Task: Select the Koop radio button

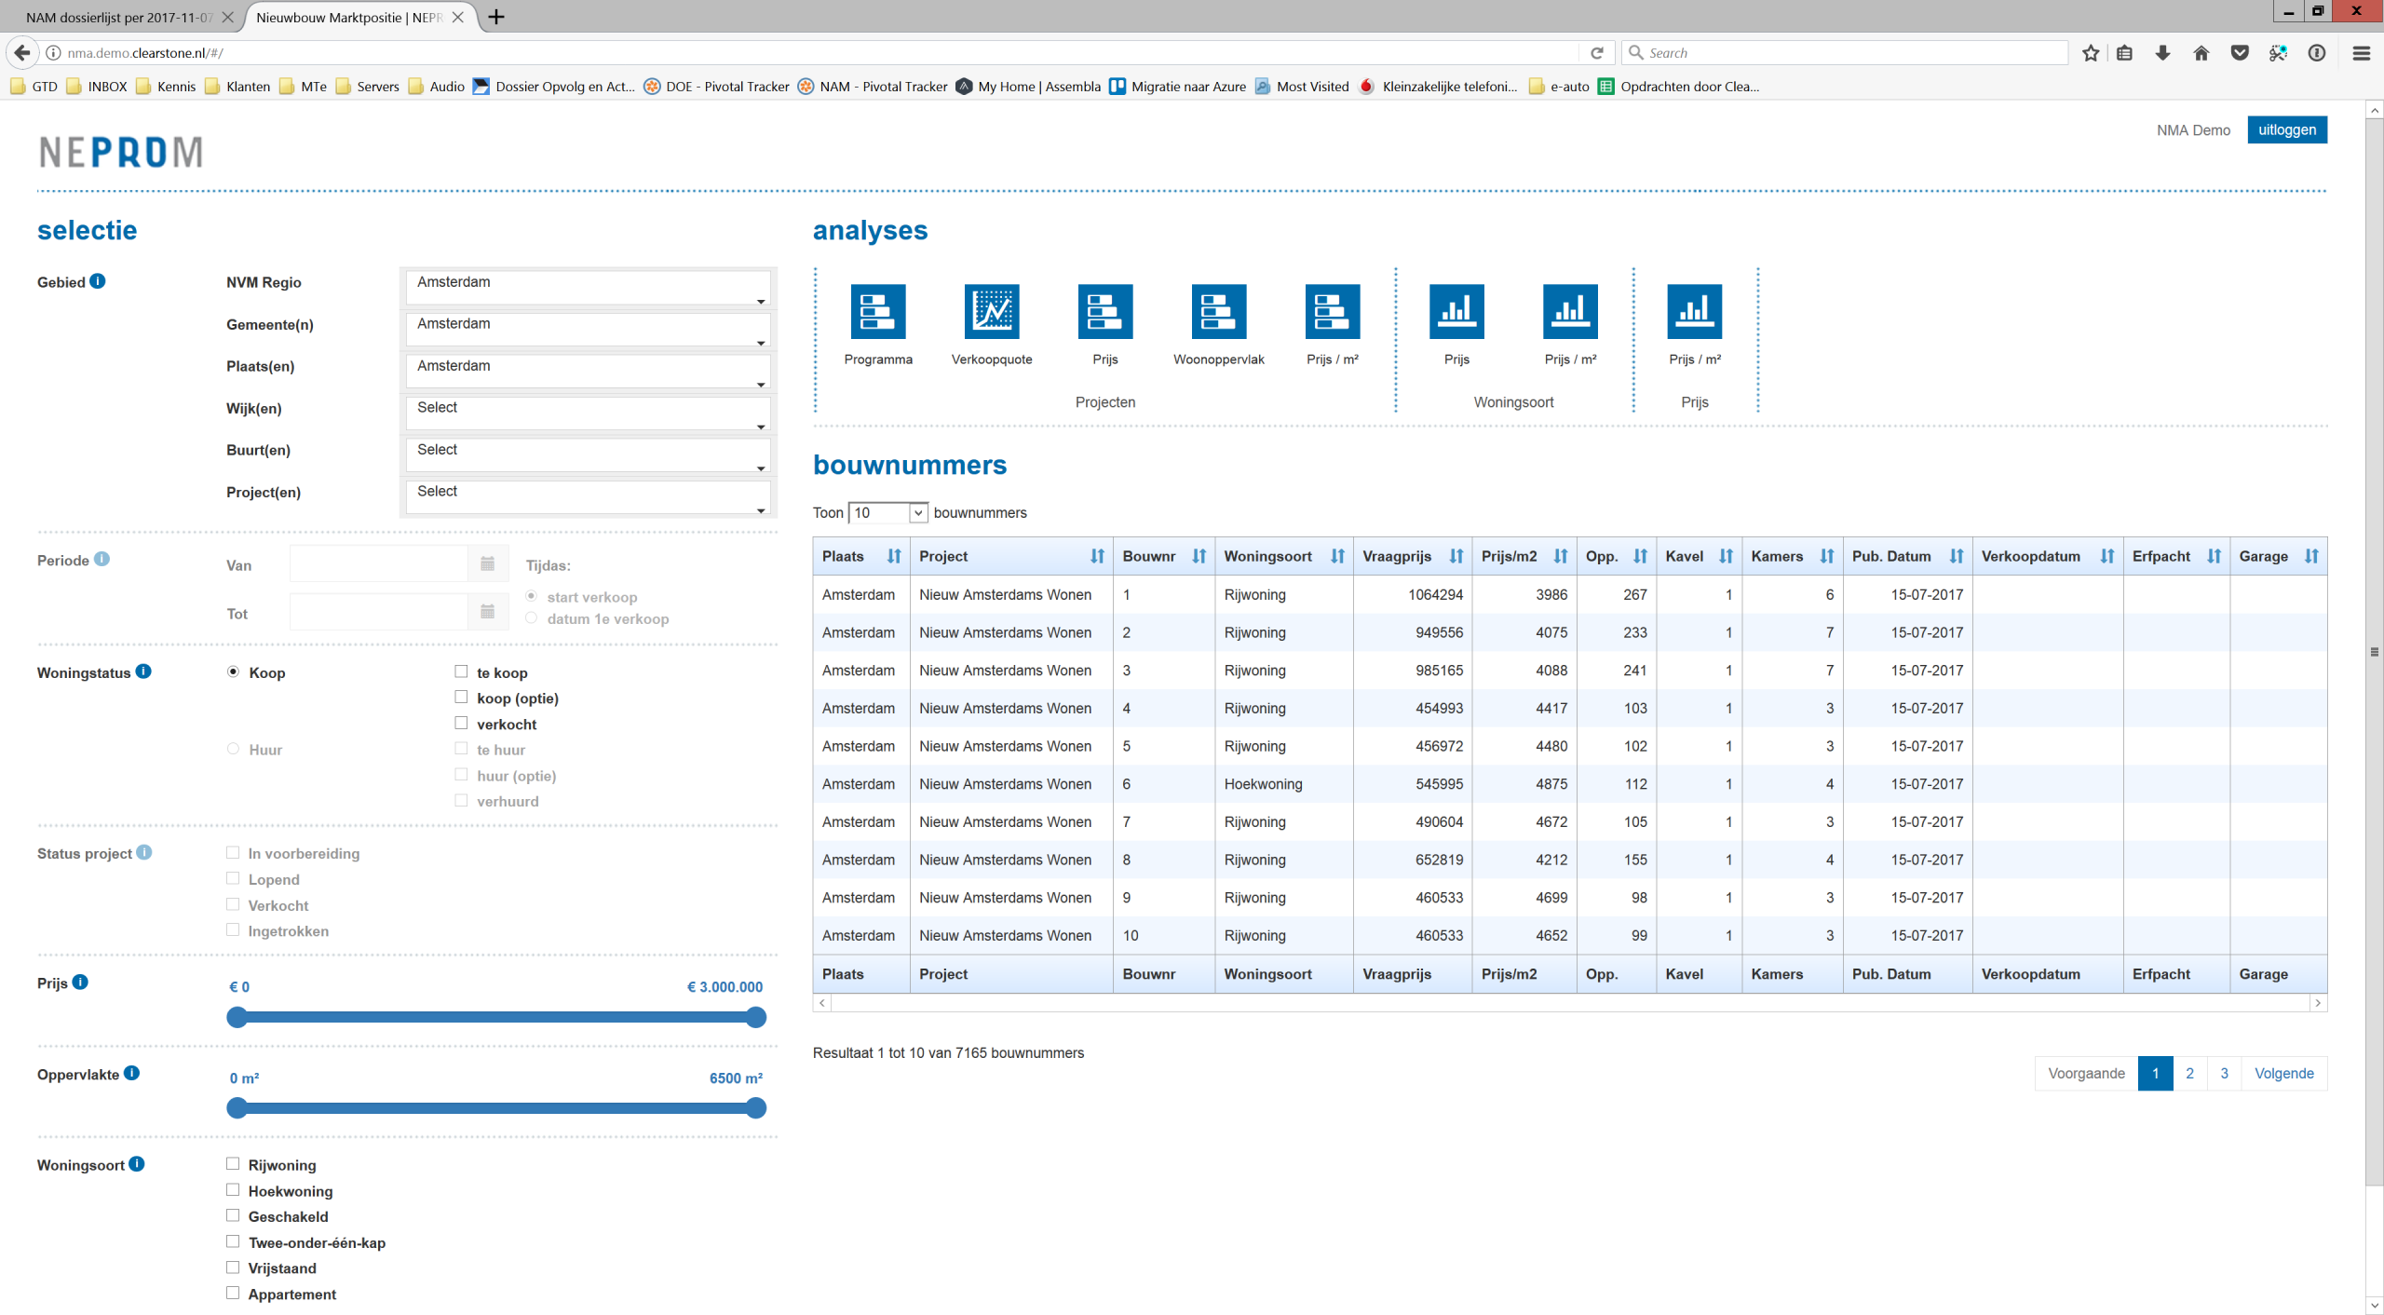Action: tap(233, 672)
